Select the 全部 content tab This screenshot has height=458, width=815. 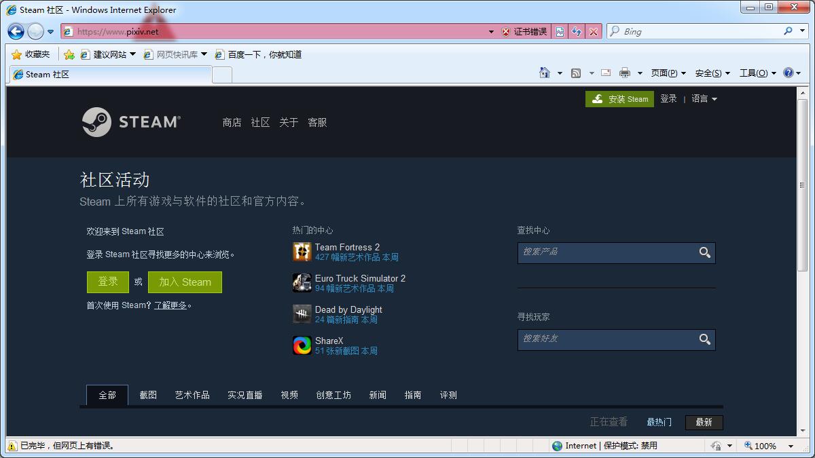107,395
